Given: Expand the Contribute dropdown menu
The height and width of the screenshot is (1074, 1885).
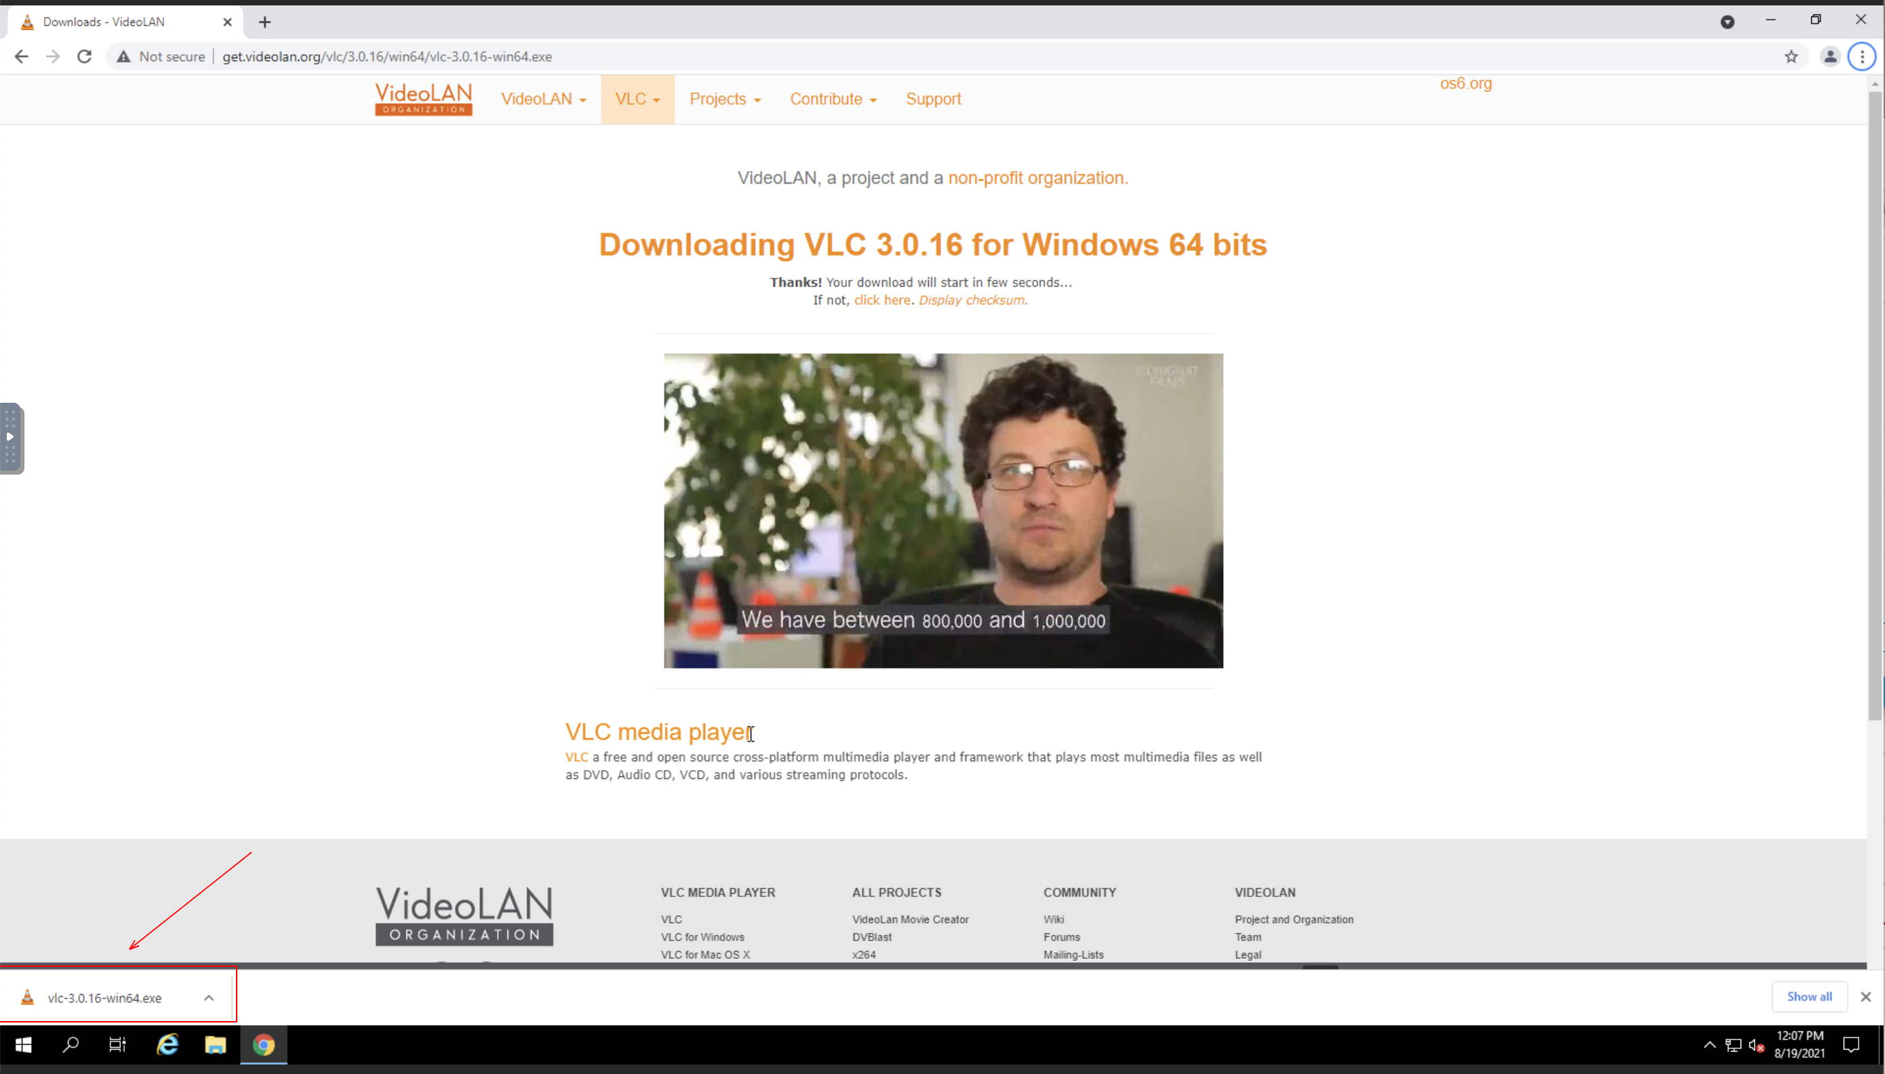Looking at the screenshot, I should point(834,98).
